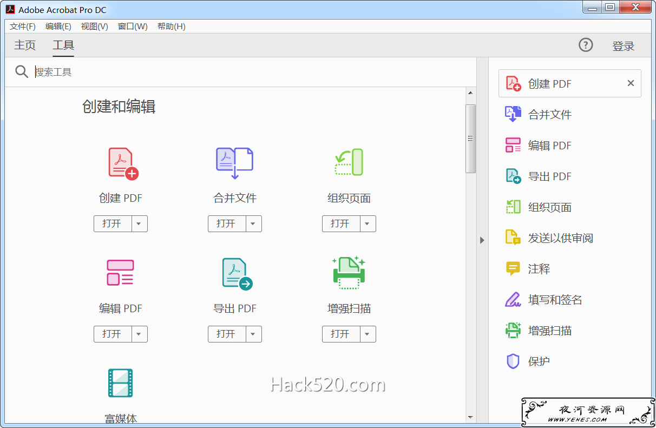Open the 文件(F) menu
This screenshot has width=656, height=428.
23,26
